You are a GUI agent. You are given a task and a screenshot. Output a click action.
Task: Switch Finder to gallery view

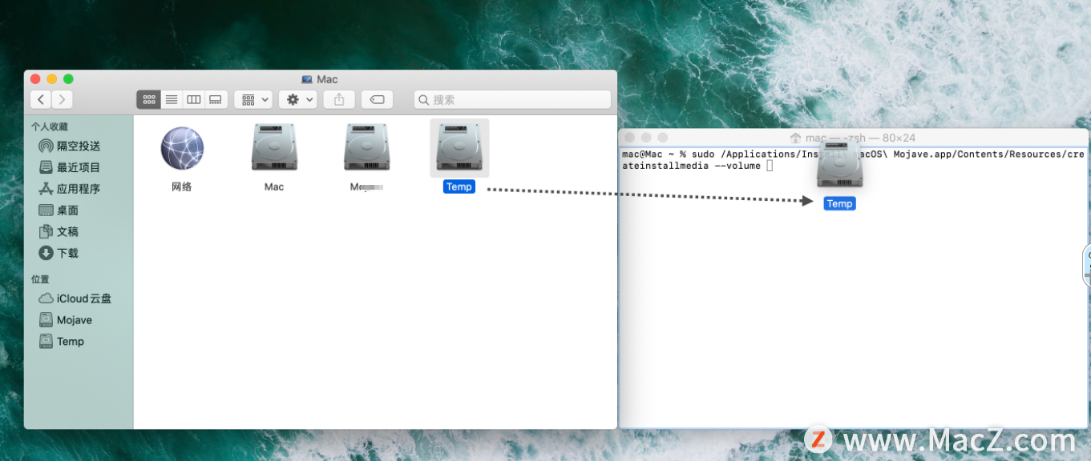click(x=215, y=99)
